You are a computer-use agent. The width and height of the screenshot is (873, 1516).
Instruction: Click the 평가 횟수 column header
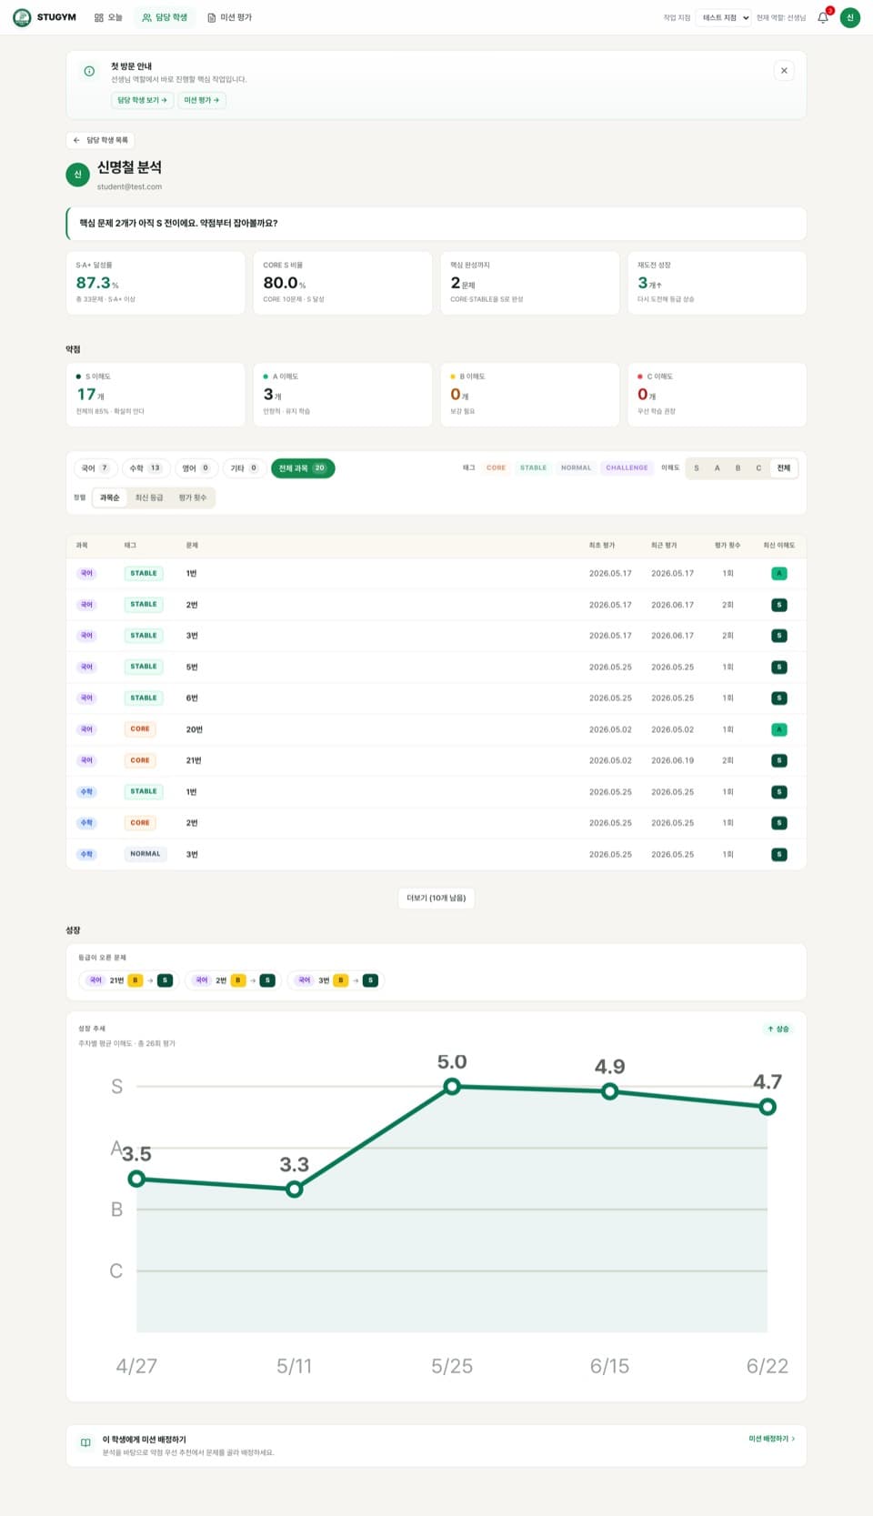[727, 546]
